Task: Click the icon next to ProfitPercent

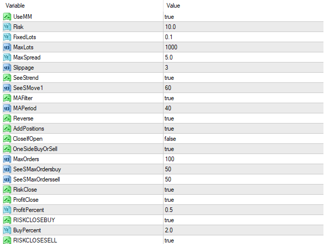Action: [7, 210]
